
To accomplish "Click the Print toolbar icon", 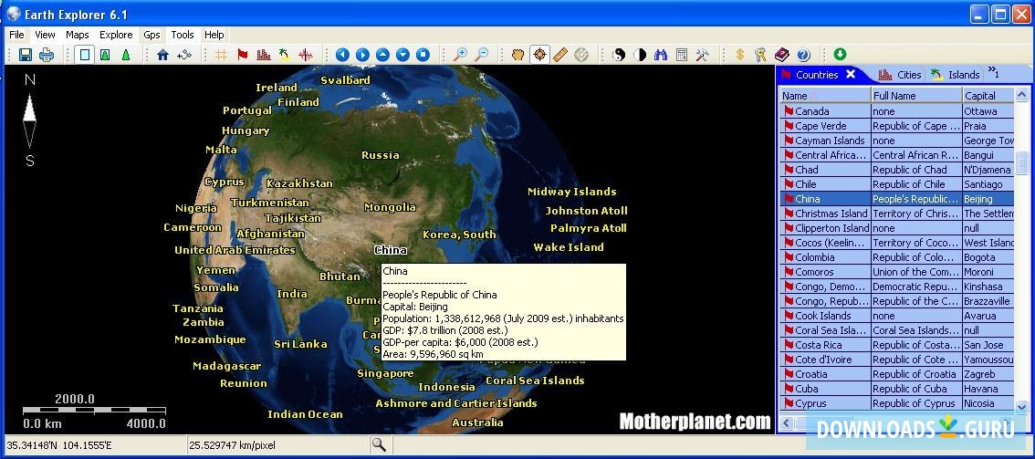I will 47,55.
